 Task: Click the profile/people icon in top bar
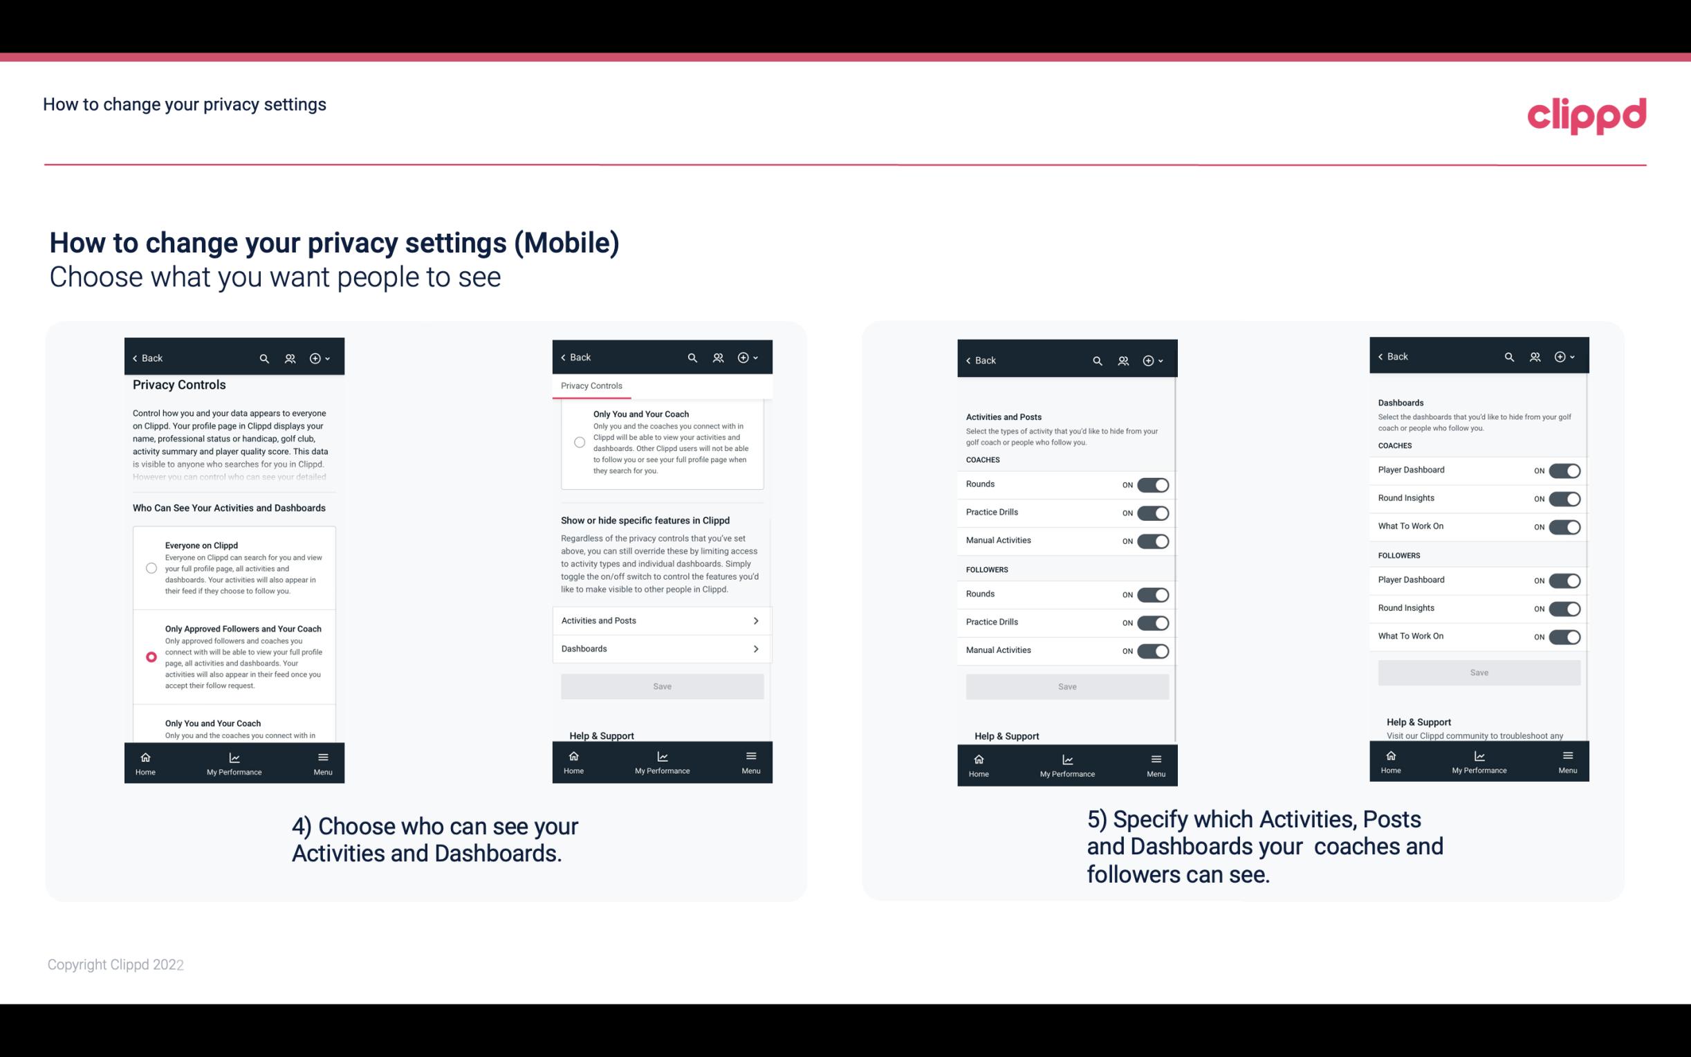point(290,357)
